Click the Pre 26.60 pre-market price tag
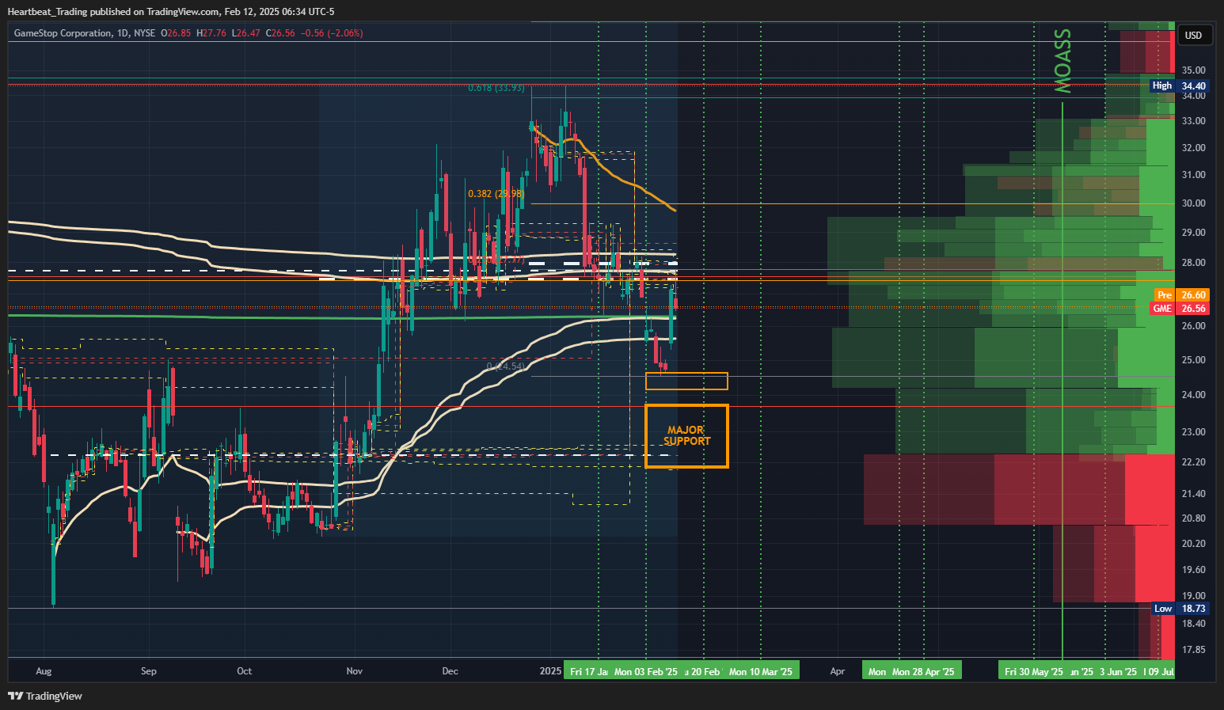Image resolution: width=1224 pixels, height=710 pixels. (1181, 295)
